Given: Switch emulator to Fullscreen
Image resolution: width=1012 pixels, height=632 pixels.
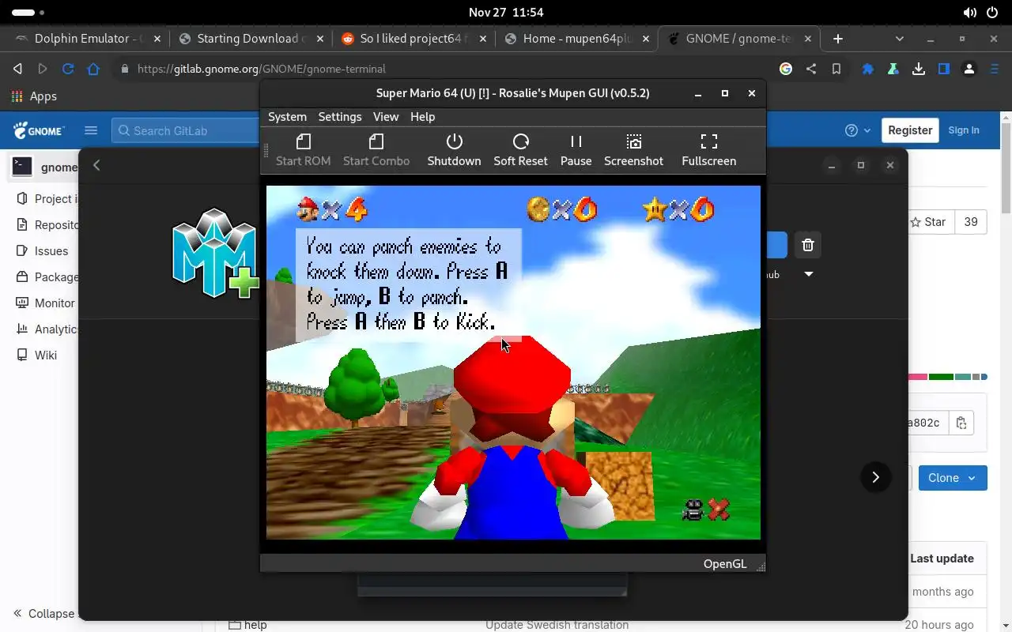Looking at the screenshot, I should [708, 150].
